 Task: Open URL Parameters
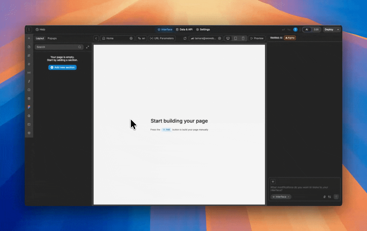pos(162,38)
